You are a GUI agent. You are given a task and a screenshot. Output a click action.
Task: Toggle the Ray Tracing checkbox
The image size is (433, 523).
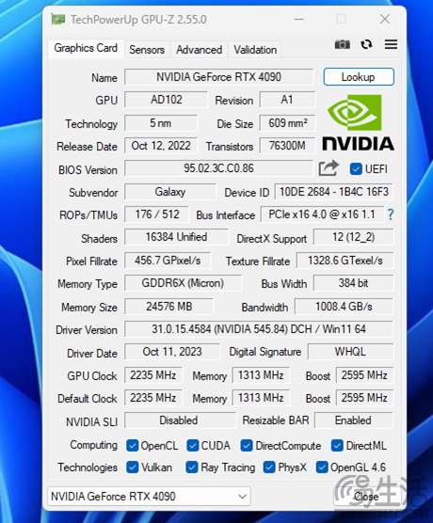191,468
